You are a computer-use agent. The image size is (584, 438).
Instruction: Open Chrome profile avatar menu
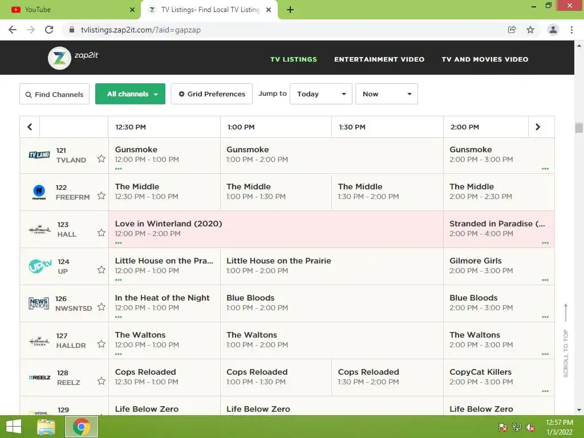coord(553,30)
